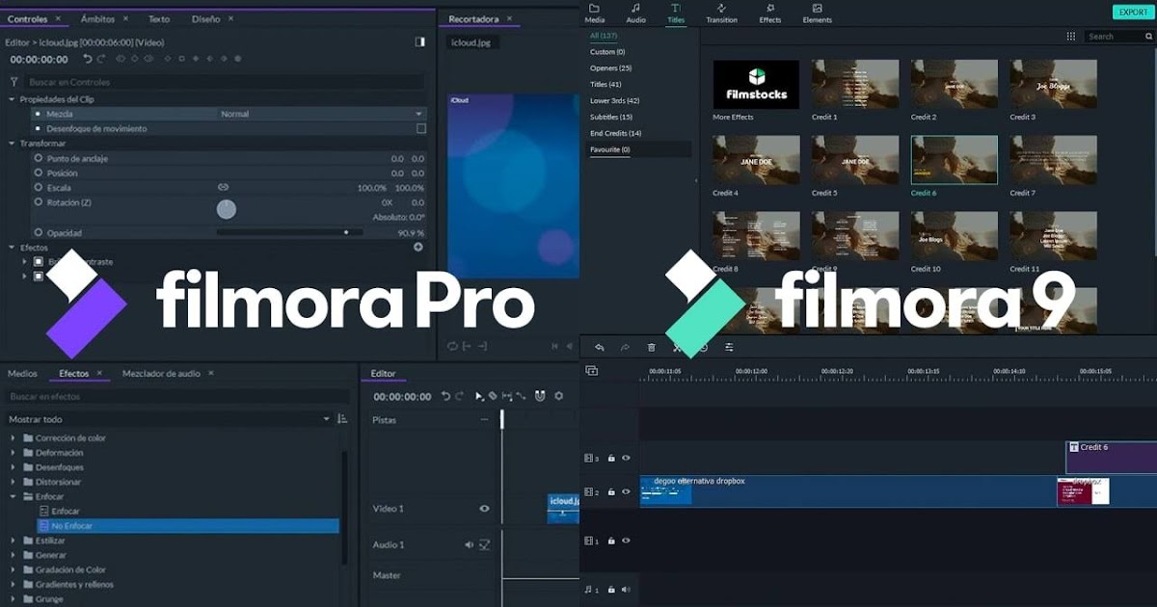Lock video track 3 with its padlock
Screen dimensions: 1157x607
611,459
